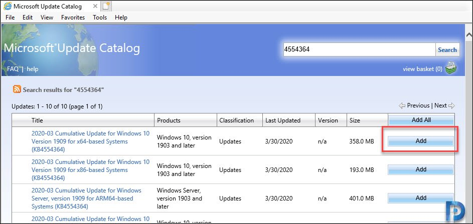Open the x86-based Systems KB4554364 update title
Viewport: 473px width, 224px height.
point(90,170)
